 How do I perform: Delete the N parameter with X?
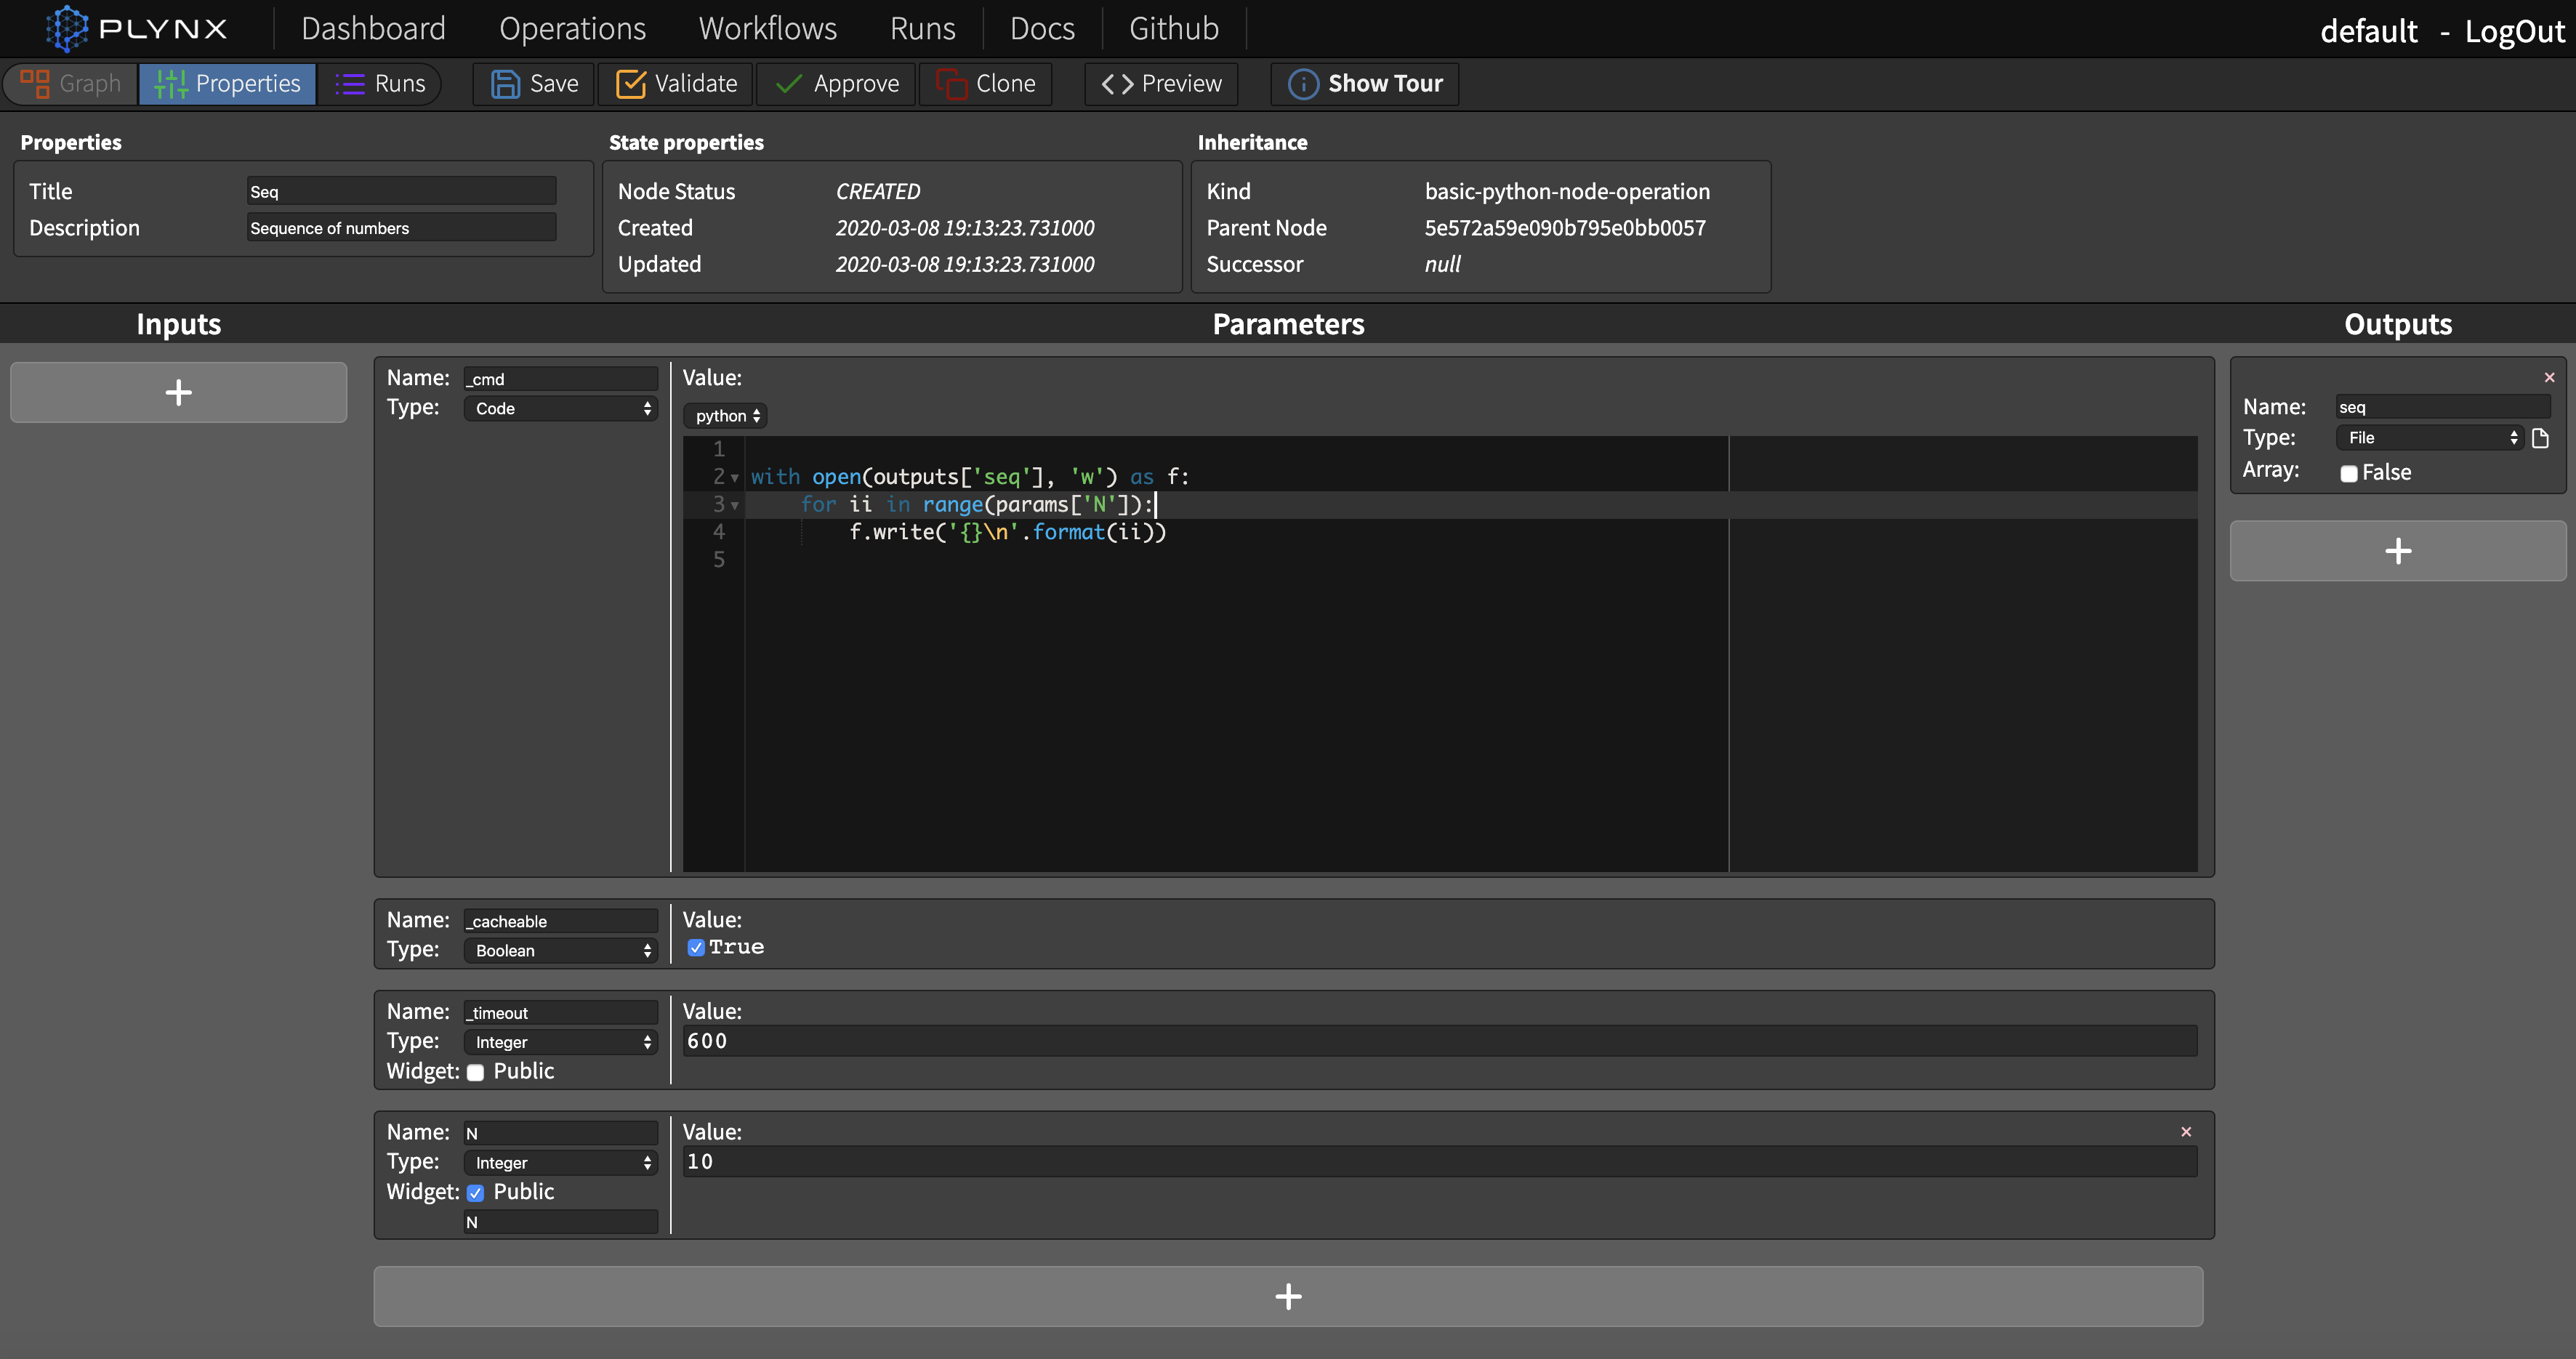(x=2186, y=1132)
